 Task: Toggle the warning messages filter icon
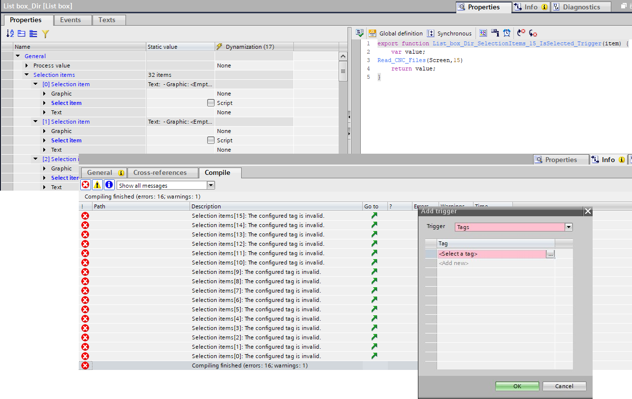coord(97,185)
